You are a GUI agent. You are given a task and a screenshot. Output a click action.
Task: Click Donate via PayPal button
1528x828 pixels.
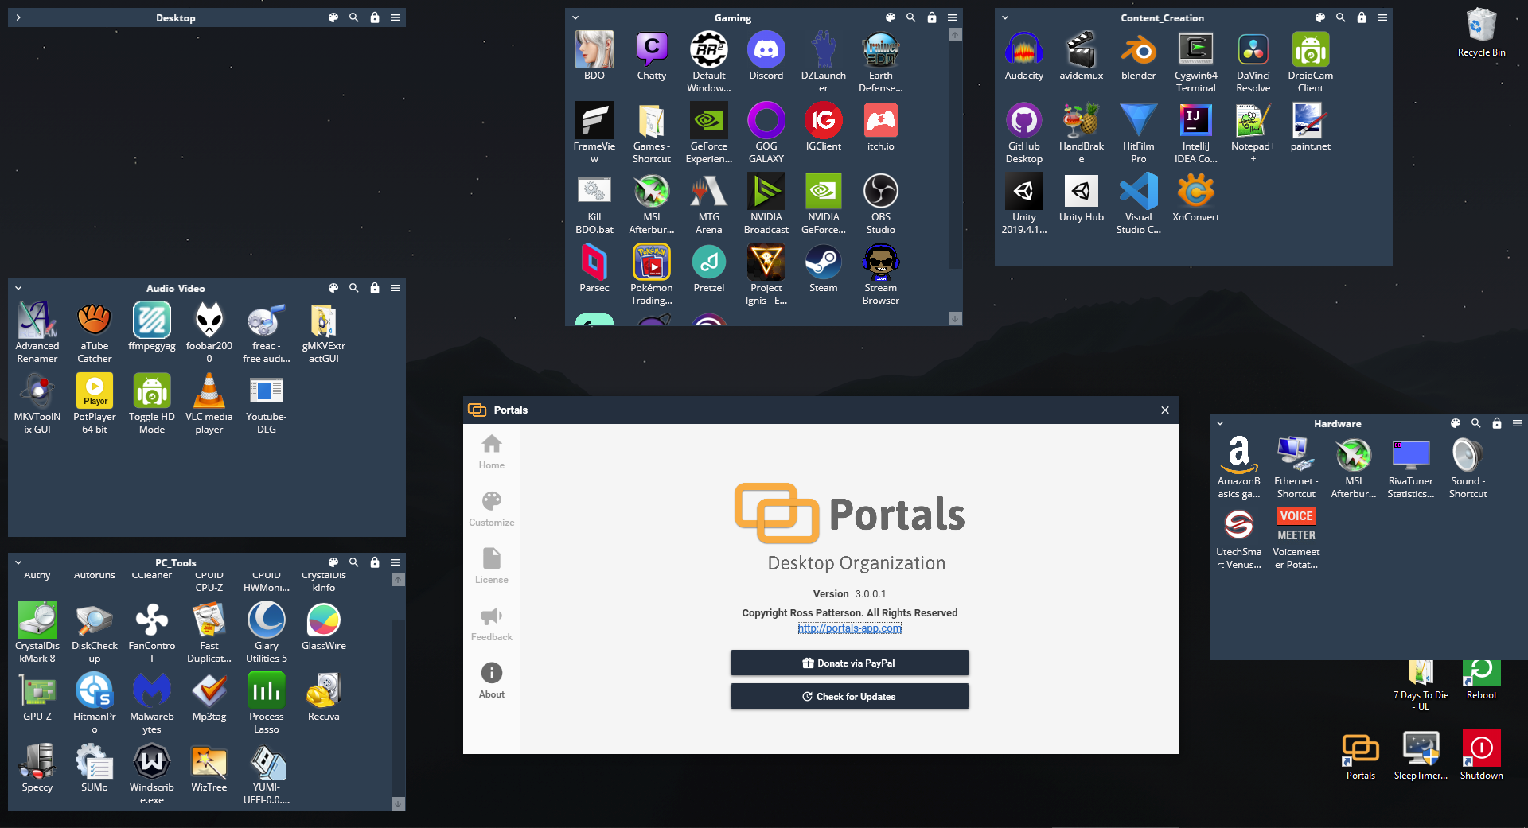point(850,663)
